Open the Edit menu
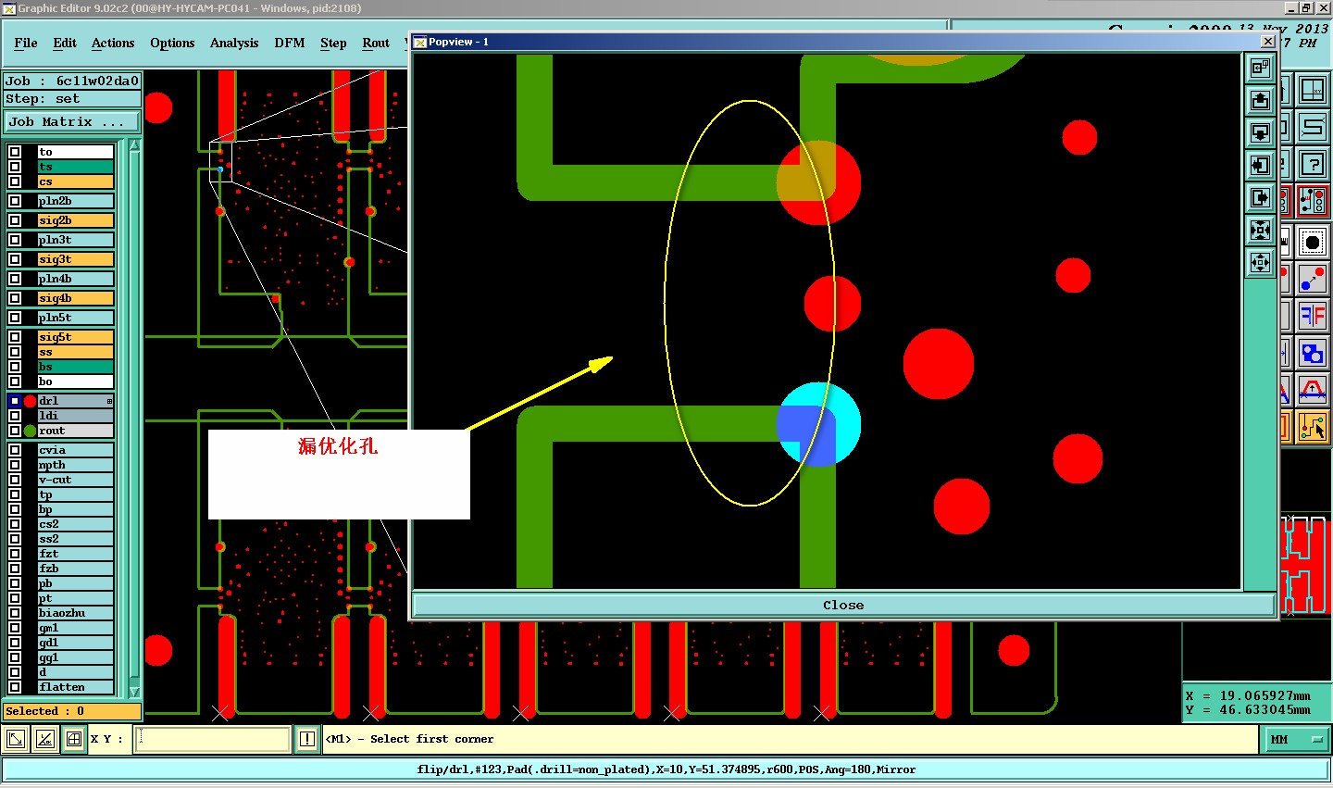This screenshot has height=788, width=1333. tap(65, 43)
